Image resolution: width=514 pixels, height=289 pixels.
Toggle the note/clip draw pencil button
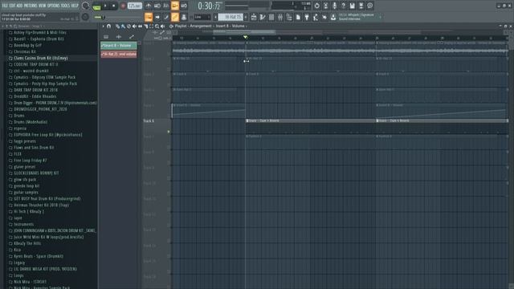click(x=166, y=17)
